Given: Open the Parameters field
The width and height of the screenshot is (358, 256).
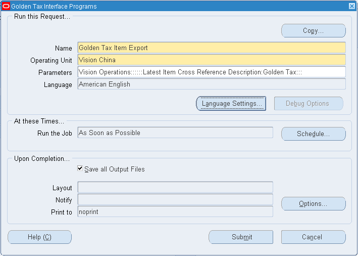Looking at the screenshot, I should tap(212, 72).
